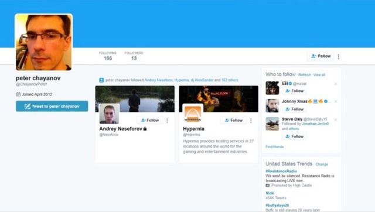Follow Hypernia
Image resolution: width=375 pixels, height=212 pixels.
[x=234, y=120]
